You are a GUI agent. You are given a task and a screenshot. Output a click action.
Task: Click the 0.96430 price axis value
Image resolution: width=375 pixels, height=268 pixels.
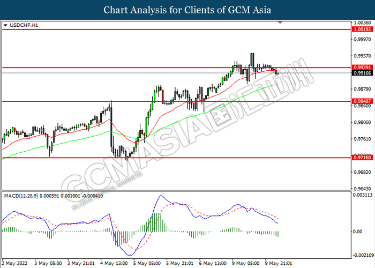363,189
